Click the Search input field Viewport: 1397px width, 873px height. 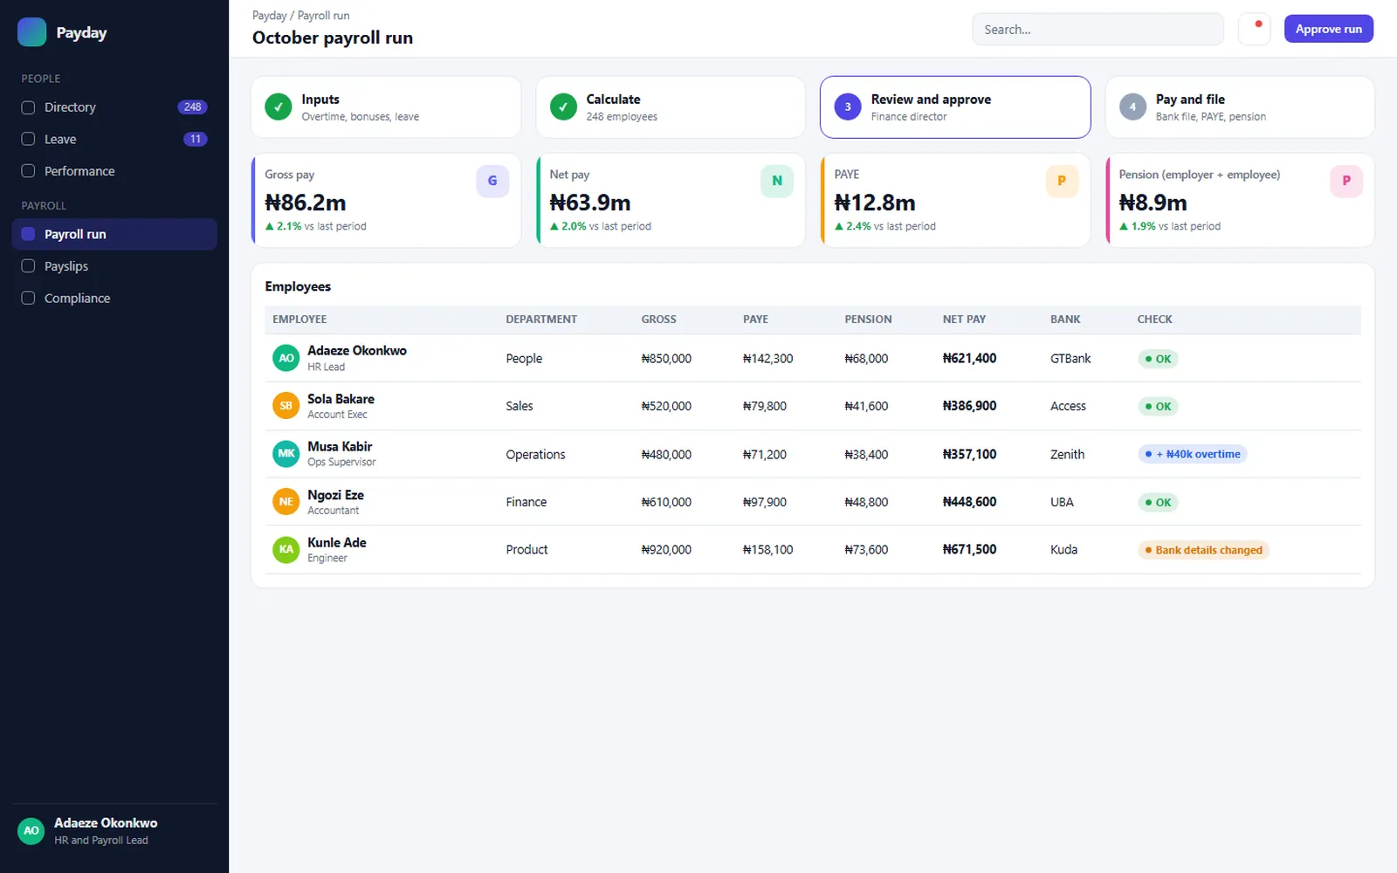point(1098,30)
